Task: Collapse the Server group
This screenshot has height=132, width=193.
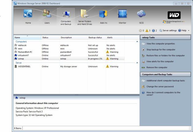Action: click(137, 63)
